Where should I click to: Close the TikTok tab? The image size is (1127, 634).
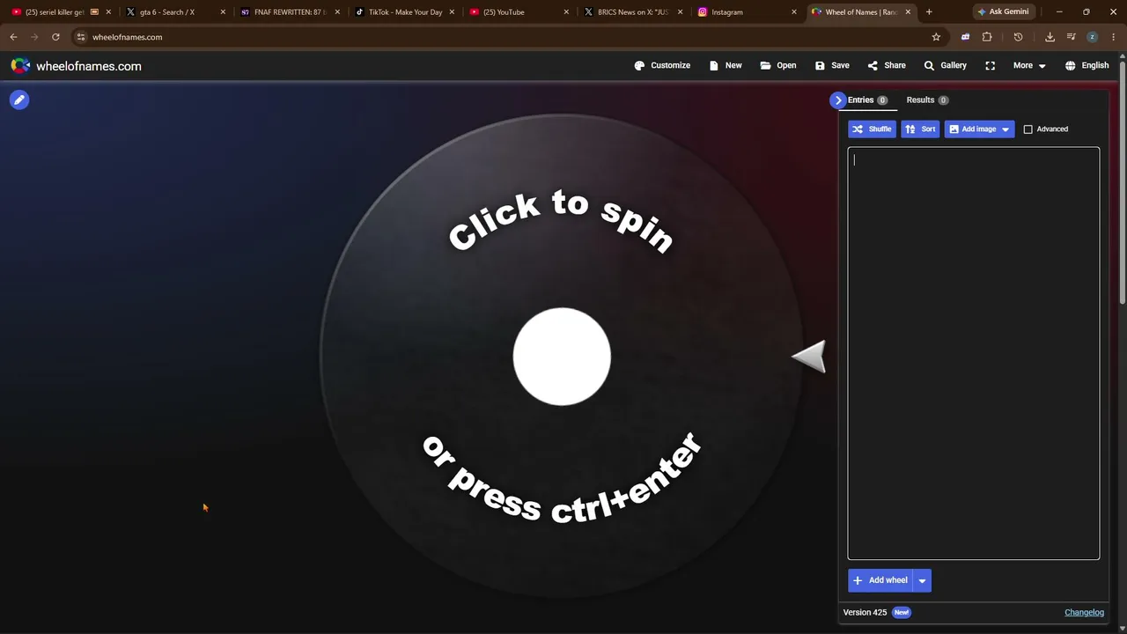452,12
